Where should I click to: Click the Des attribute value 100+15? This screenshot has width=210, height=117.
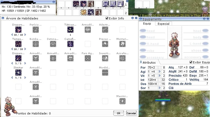pos(153,84)
